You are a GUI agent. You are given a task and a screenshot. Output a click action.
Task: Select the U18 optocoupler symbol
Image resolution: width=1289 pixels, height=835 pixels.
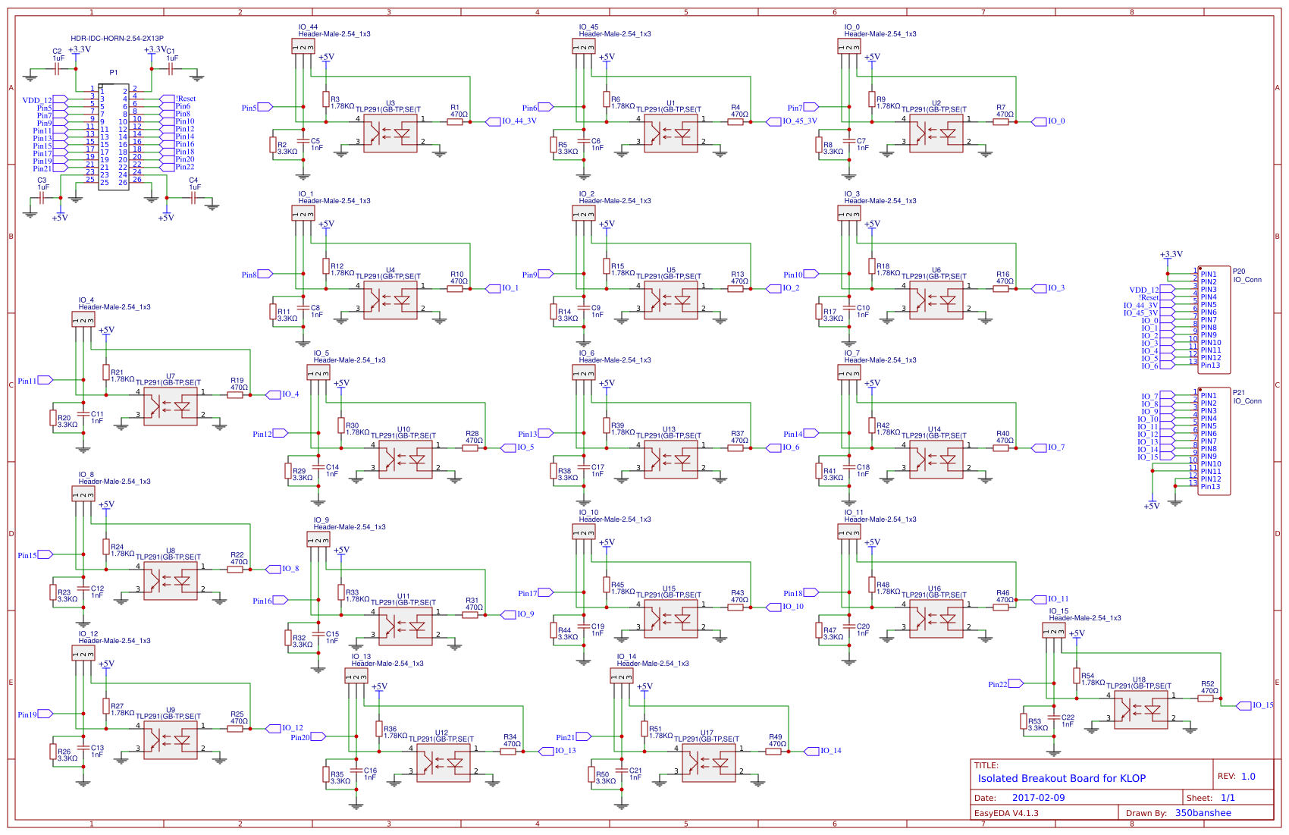(1141, 709)
